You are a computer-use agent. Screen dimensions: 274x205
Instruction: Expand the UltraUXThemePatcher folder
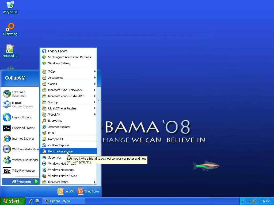point(69,108)
